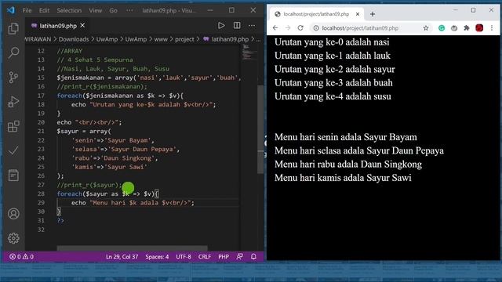Open the Explorer view in VS Code
Viewport: 502px width, 282px height.
click(x=13, y=29)
